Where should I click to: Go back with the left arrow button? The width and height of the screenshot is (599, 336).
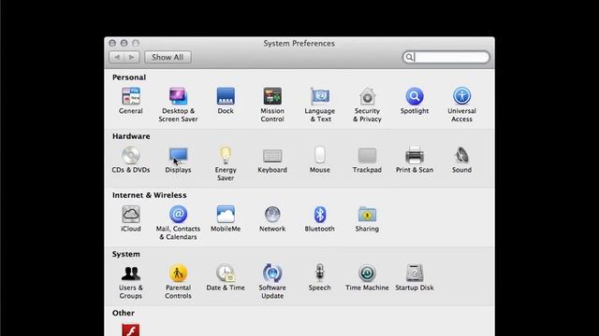click(x=117, y=57)
